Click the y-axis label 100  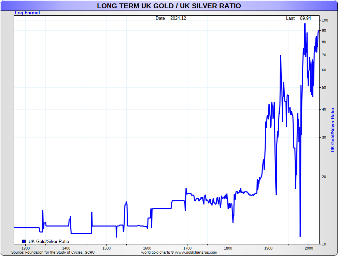(x=325, y=20)
